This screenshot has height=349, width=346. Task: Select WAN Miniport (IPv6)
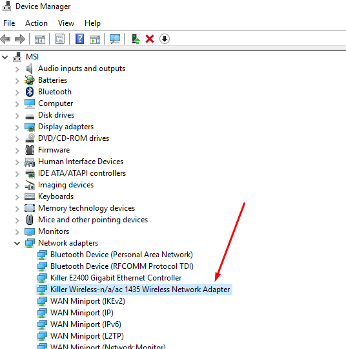coord(86,324)
